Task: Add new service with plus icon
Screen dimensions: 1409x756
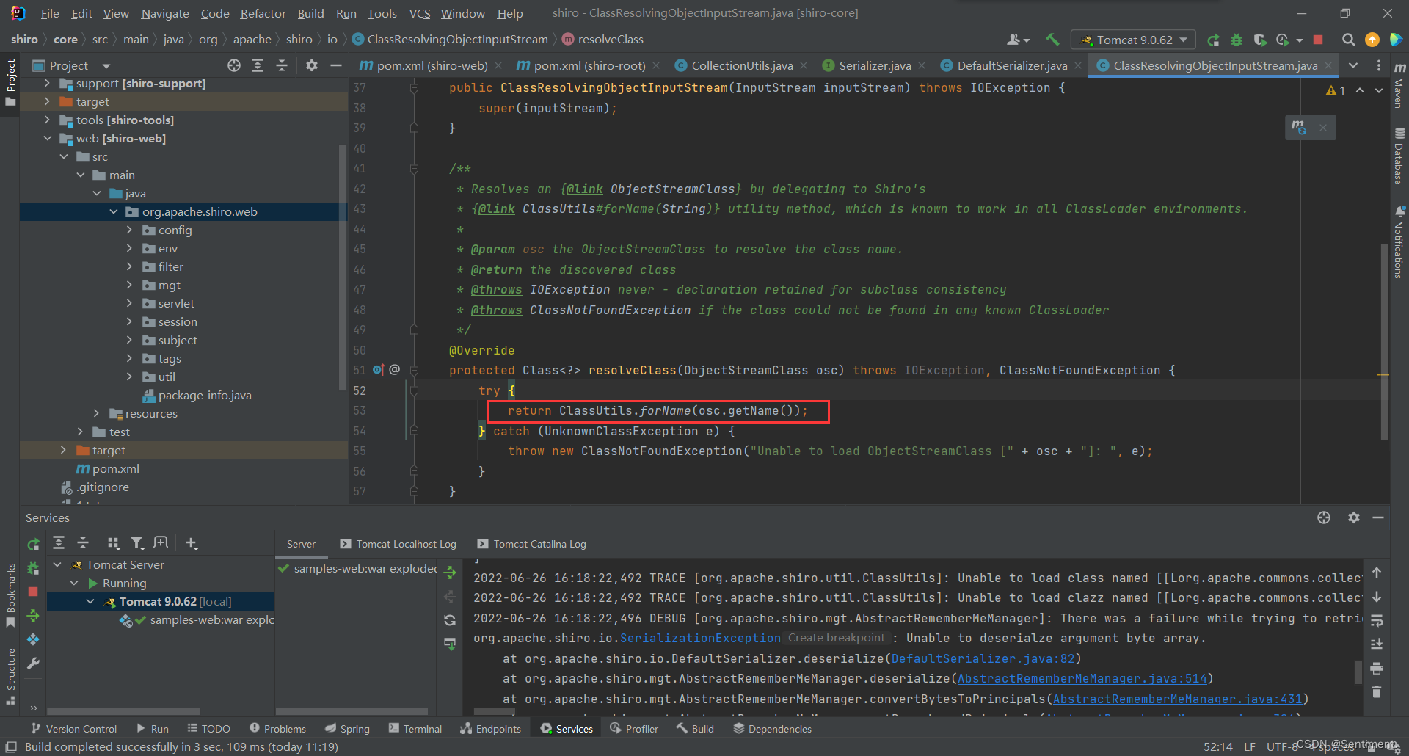Action: click(x=192, y=542)
